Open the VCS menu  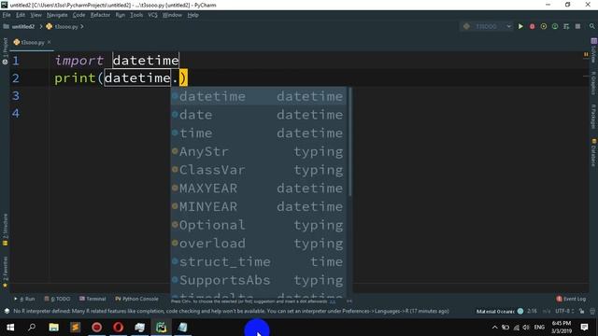tap(152, 15)
